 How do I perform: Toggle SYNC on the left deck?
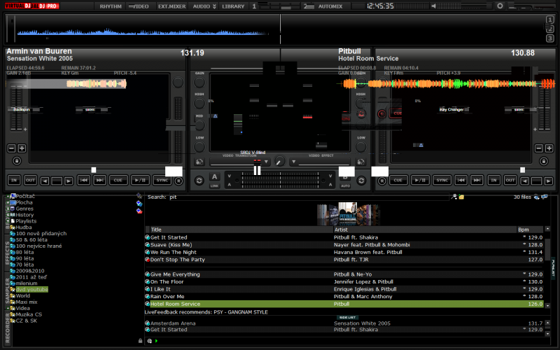(162, 181)
